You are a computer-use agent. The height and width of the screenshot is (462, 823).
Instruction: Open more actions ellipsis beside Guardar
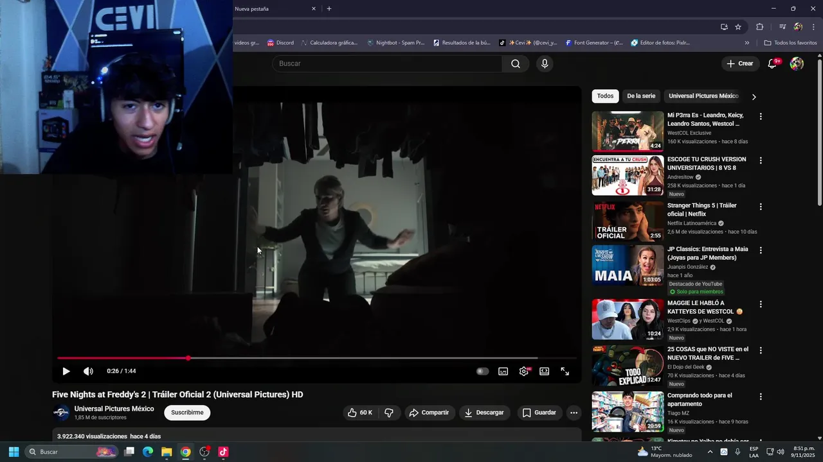click(x=574, y=413)
